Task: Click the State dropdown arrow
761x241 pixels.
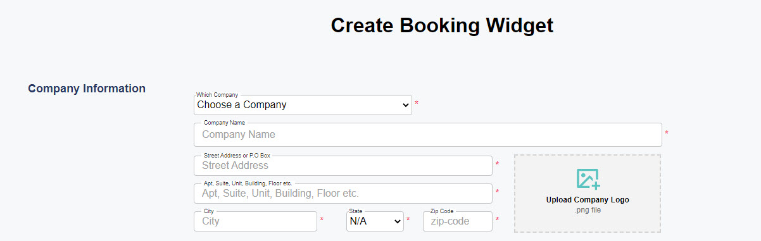Action: (x=398, y=222)
